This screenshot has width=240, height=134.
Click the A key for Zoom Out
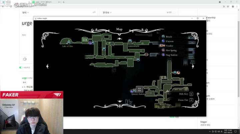(191, 100)
